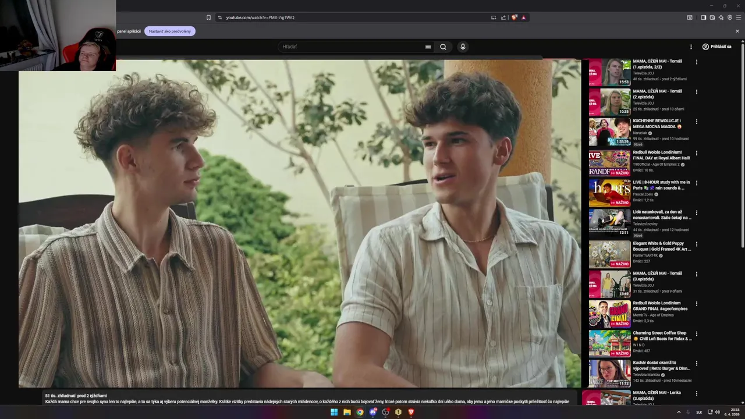Open the Brave VPN shield icon
The image size is (745, 419).
(729, 17)
